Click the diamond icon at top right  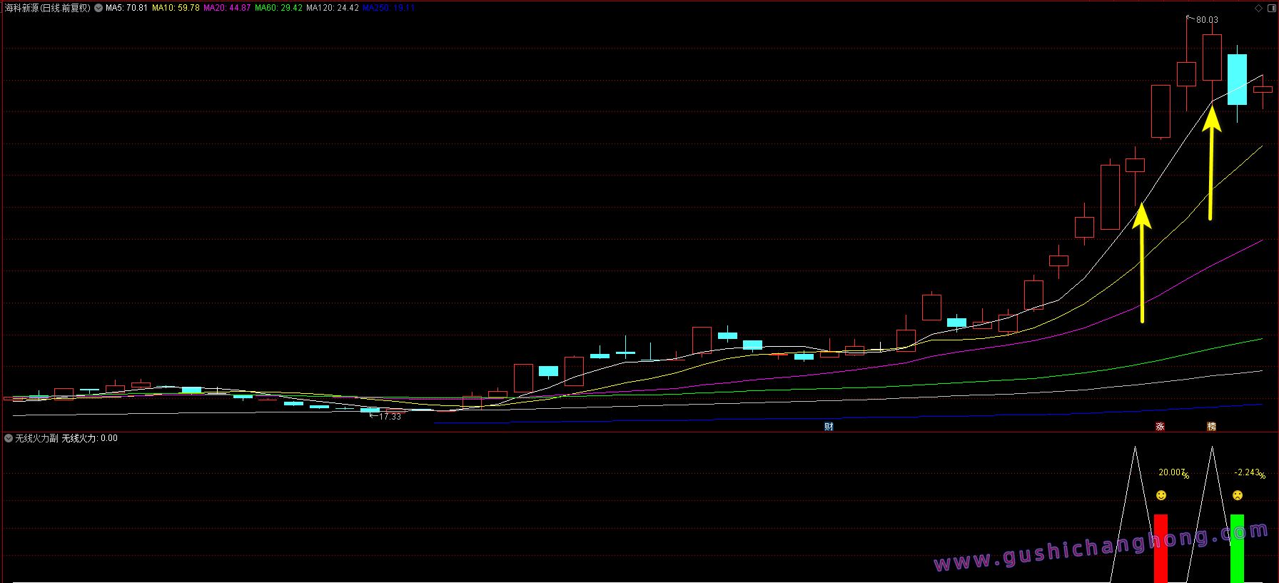[x=1258, y=9]
